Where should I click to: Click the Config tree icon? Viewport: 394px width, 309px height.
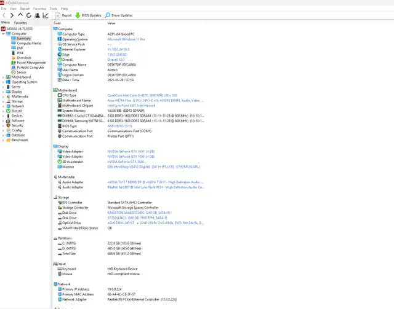click(x=8, y=130)
